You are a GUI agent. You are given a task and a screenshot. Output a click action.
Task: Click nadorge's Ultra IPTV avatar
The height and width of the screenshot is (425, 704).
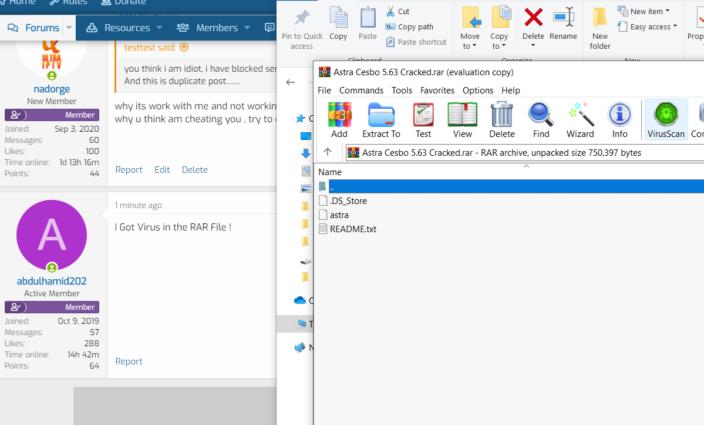pyautogui.click(x=52, y=59)
